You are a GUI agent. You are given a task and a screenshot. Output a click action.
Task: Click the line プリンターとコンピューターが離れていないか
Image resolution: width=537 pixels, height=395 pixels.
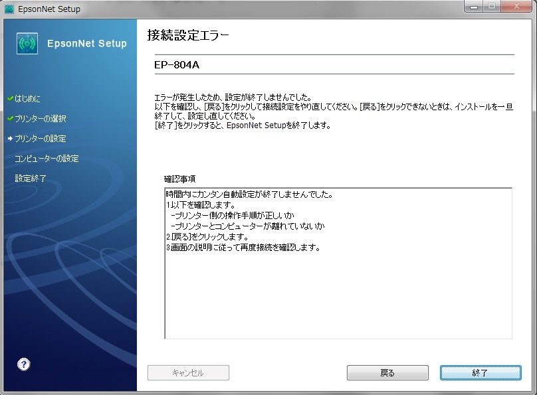[x=248, y=226]
